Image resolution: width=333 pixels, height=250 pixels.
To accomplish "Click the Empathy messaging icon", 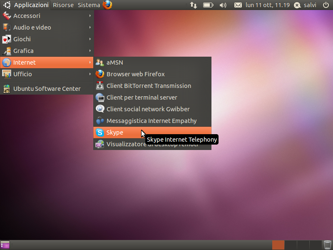I will point(99,121).
